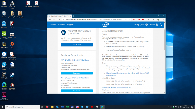Follow the 'here' link for latest drivers
195x109 pixels.
(124, 60)
